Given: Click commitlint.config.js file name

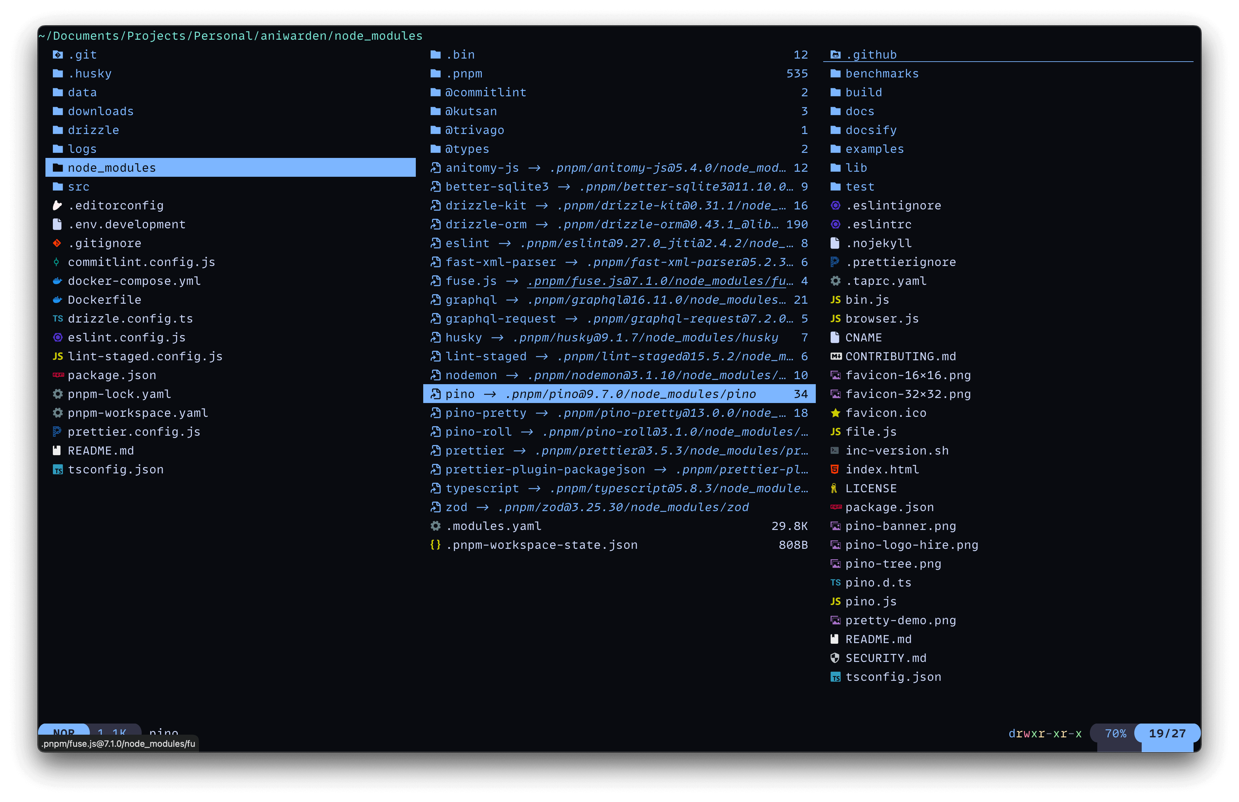Looking at the screenshot, I should pos(142,262).
